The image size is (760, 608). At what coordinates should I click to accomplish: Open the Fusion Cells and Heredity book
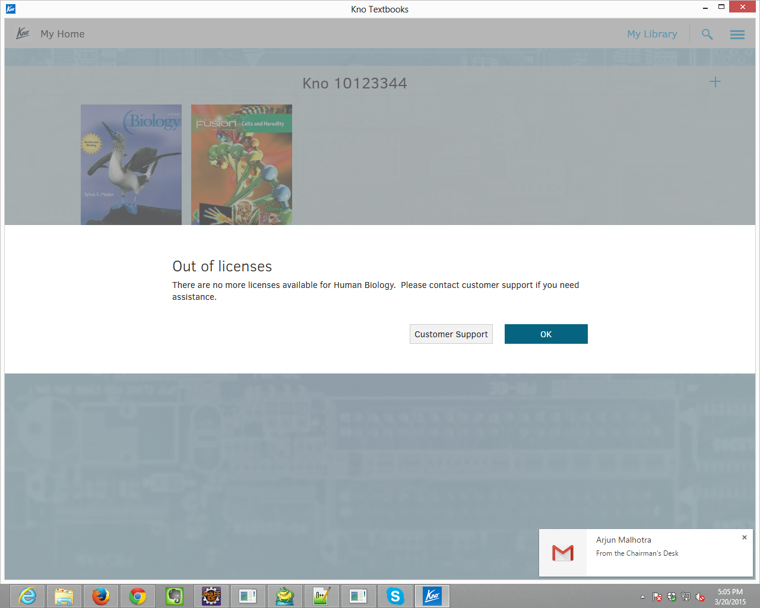coord(242,164)
